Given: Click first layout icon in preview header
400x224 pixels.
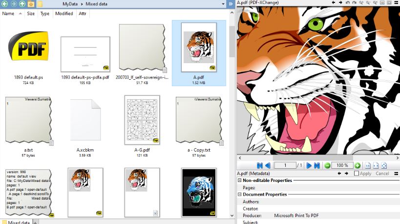Looking at the screenshot, I should [382, 2].
